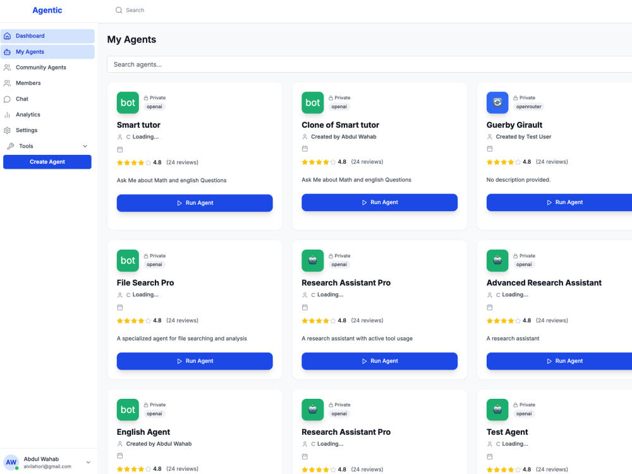Click the Smart tutor bot avatar
The image size is (632, 474).
[x=128, y=103]
